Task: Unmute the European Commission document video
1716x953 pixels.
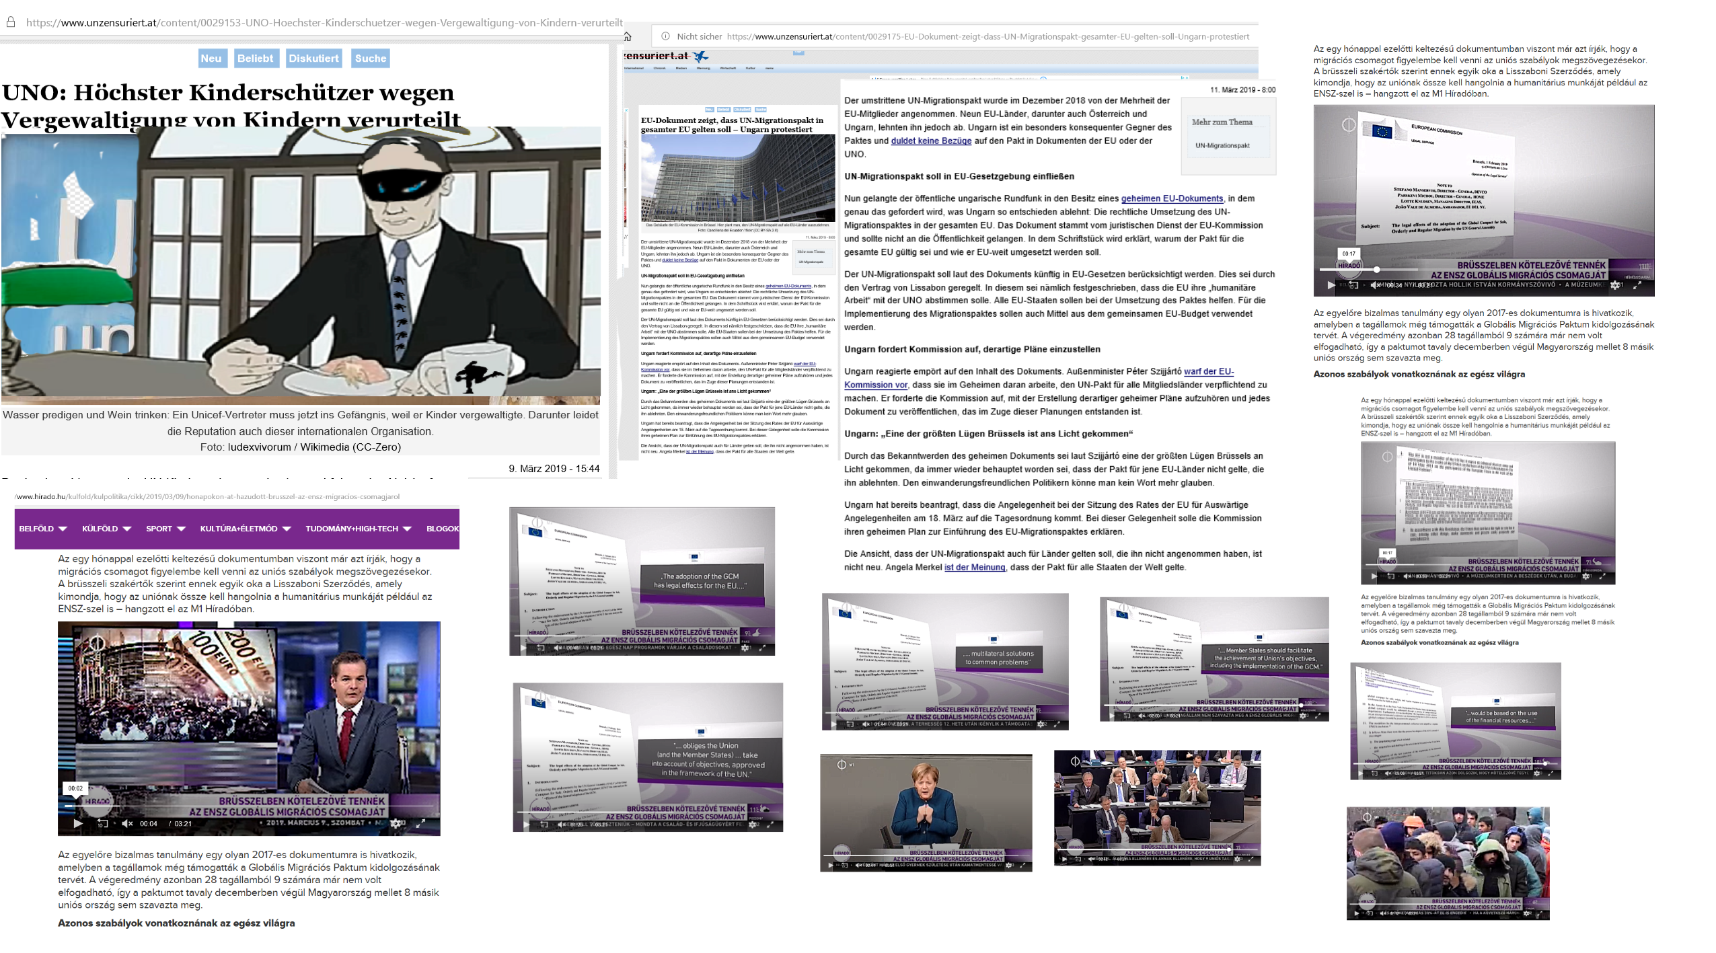Action: coord(1374,285)
